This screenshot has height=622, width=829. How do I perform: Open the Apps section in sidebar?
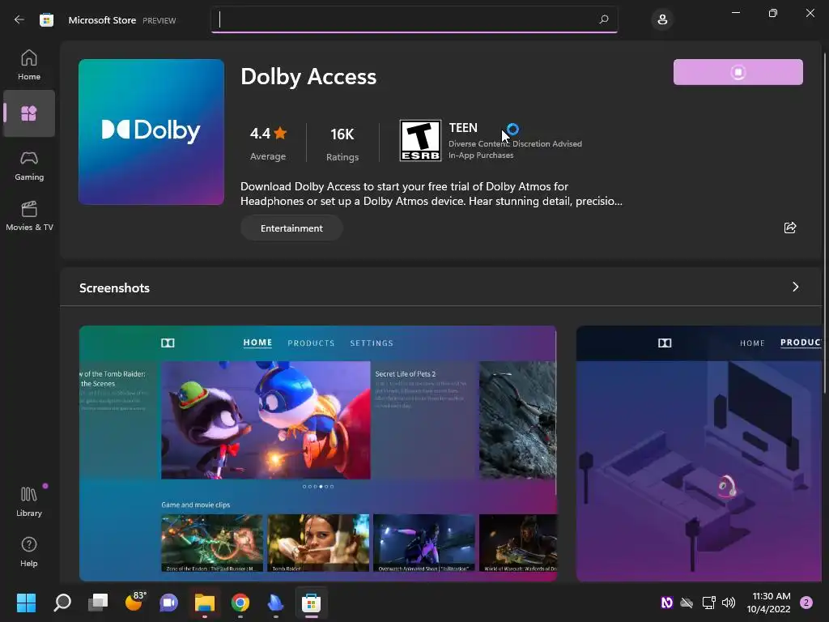(29, 113)
